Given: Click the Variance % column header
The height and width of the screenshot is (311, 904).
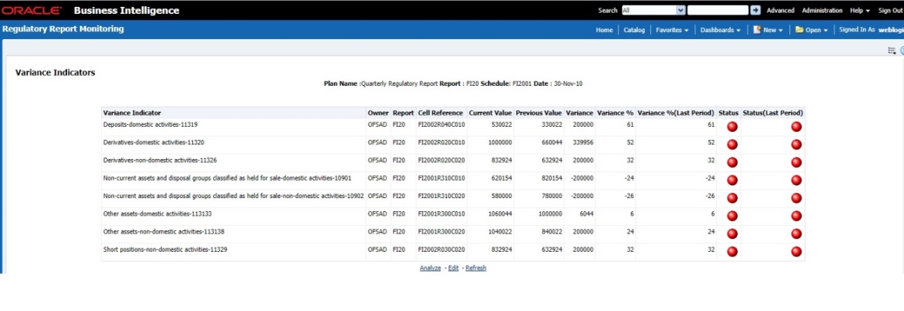Looking at the screenshot, I should tap(615, 112).
